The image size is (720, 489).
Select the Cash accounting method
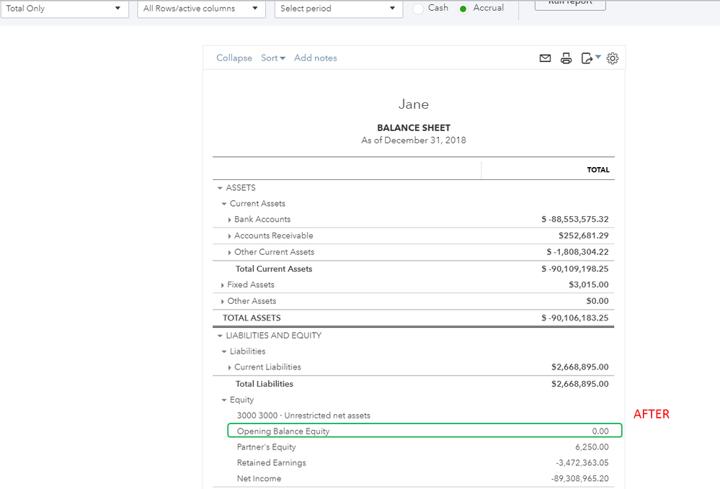[x=418, y=8]
